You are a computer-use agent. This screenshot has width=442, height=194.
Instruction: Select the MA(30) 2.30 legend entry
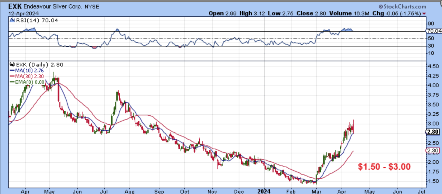27,76
